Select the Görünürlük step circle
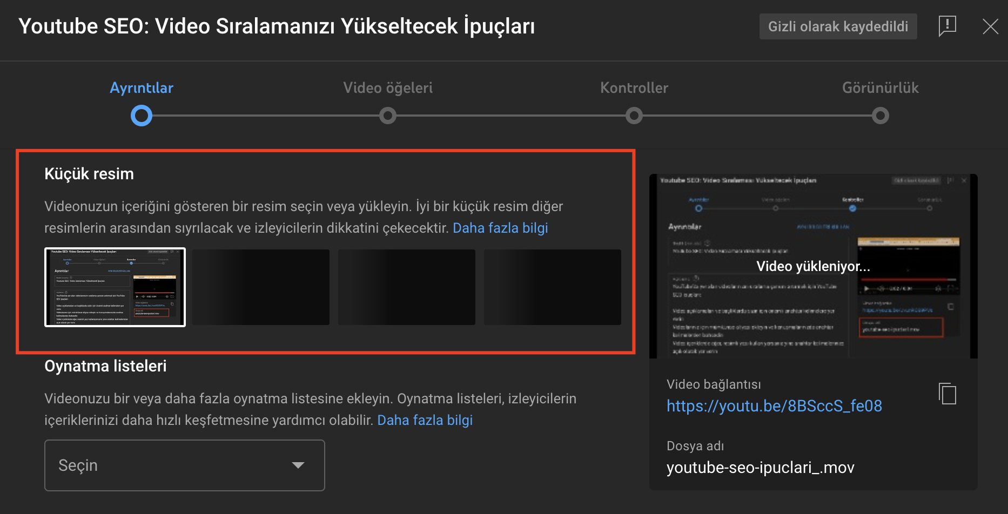This screenshot has height=514, width=1008. click(881, 116)
